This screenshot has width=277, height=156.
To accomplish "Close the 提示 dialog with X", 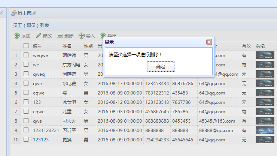I will click(x=209, y=42).
